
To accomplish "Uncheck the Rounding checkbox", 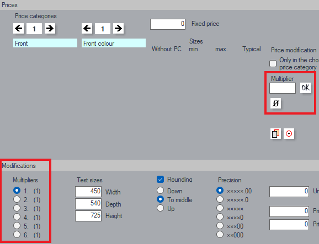I will coord(160,179).
